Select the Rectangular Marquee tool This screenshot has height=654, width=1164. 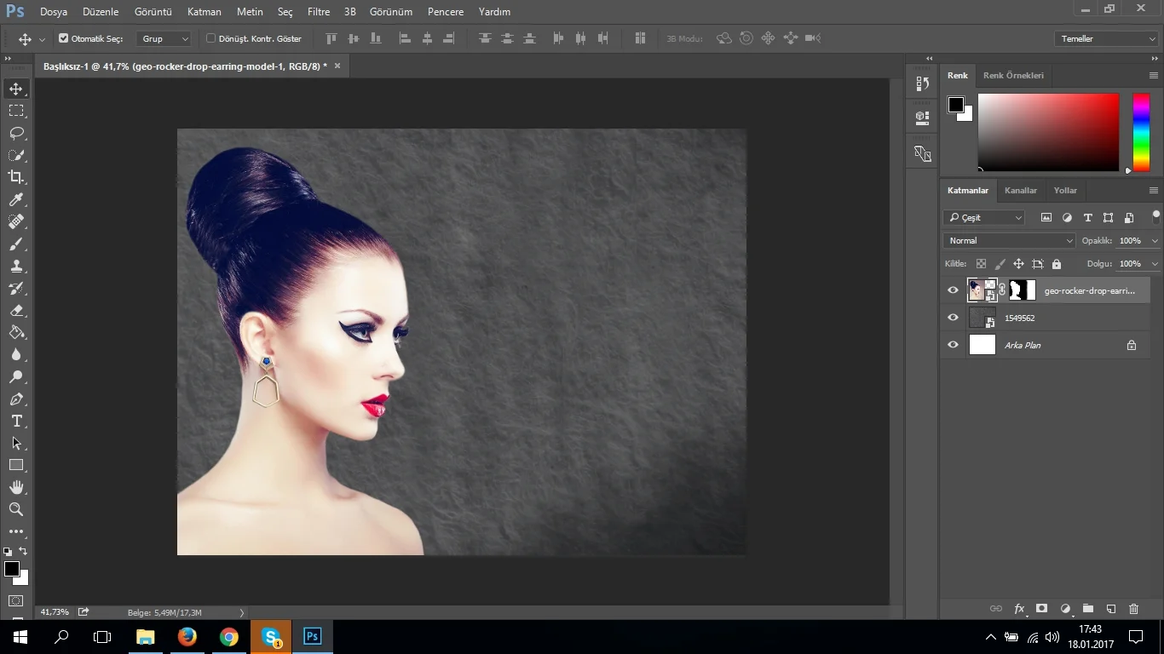coord(16,111)
